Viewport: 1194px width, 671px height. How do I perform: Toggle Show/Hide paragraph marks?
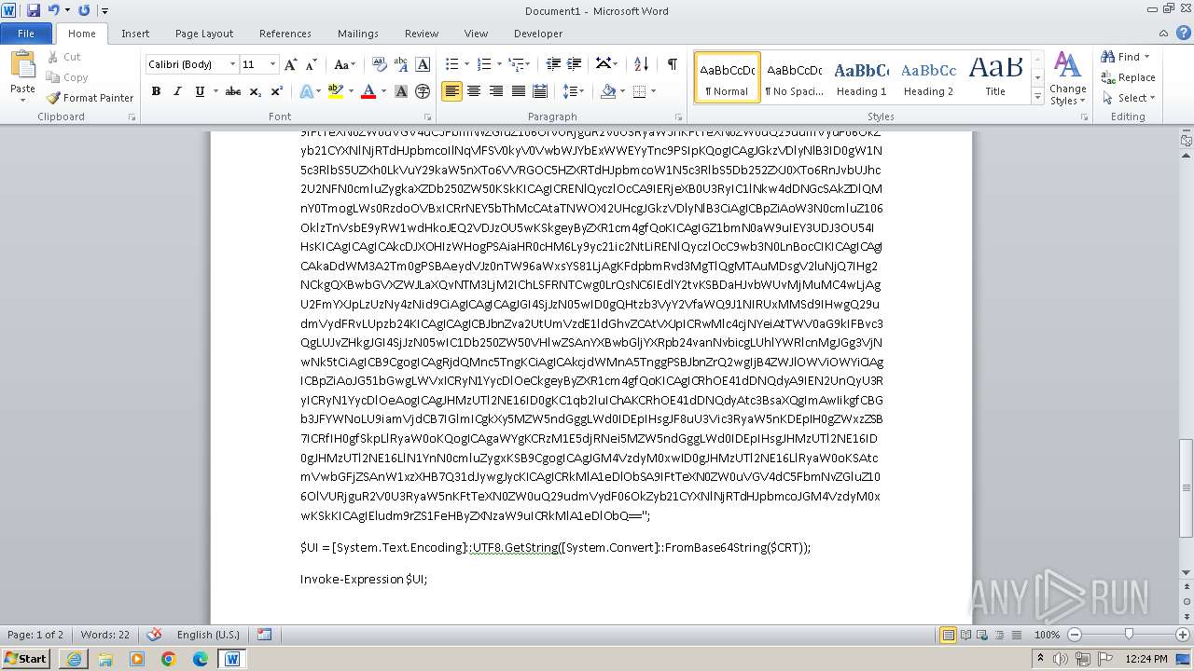pyautogui.click(x=672, y=64)
